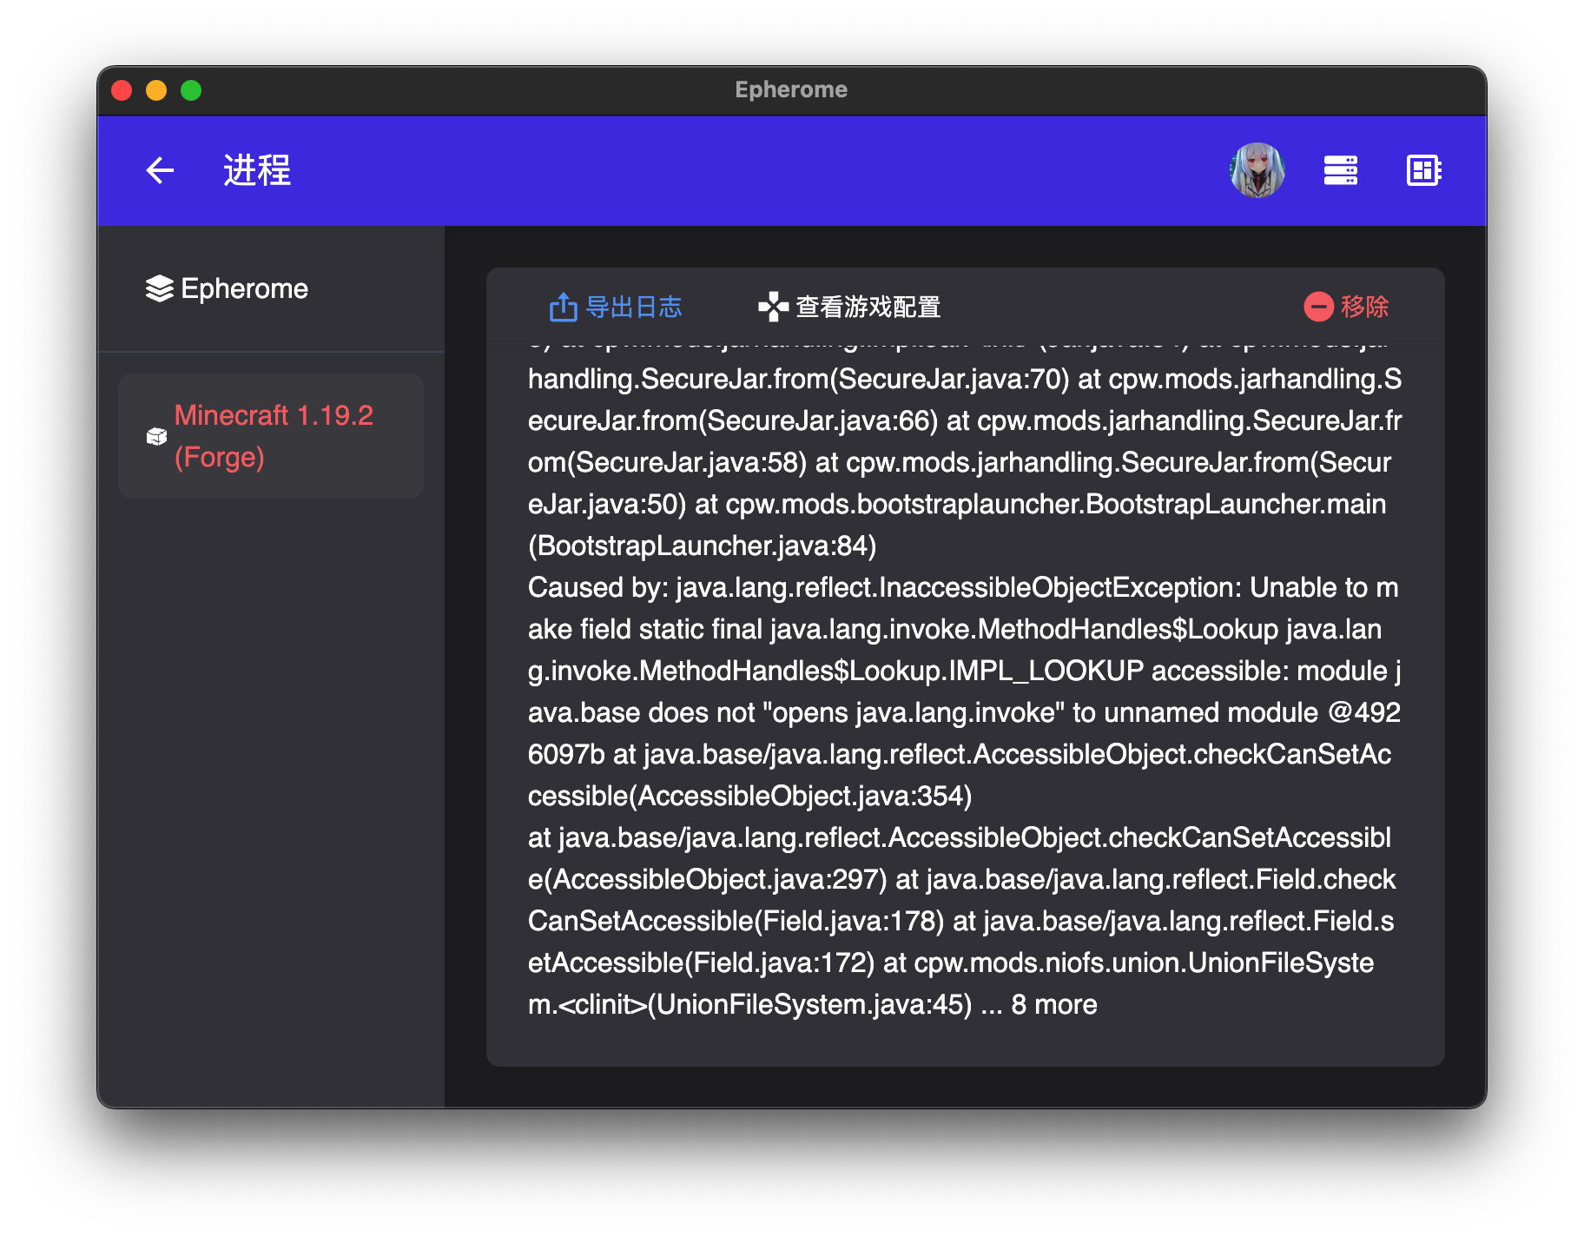Toggle fullscreen with the green traffic light

[x=190, y=89]
